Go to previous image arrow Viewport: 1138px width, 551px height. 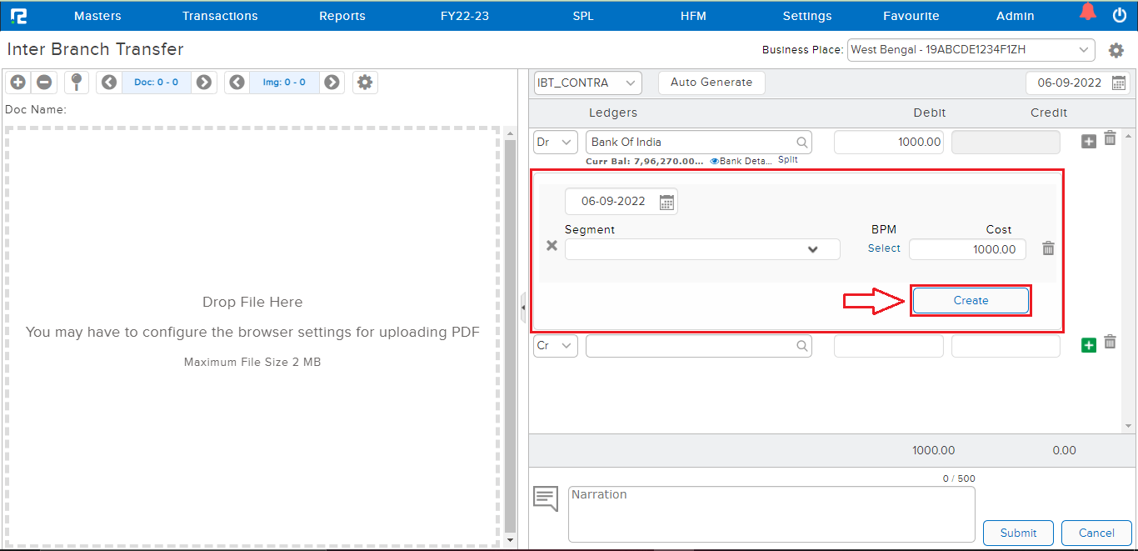(x=237, y=82)
